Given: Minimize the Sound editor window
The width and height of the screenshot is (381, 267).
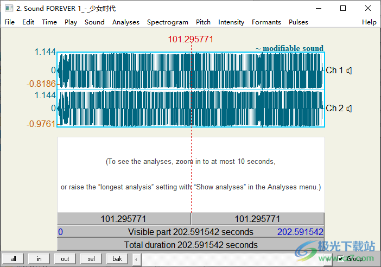Looking at the screenshot, I should (x=317, y=8).
